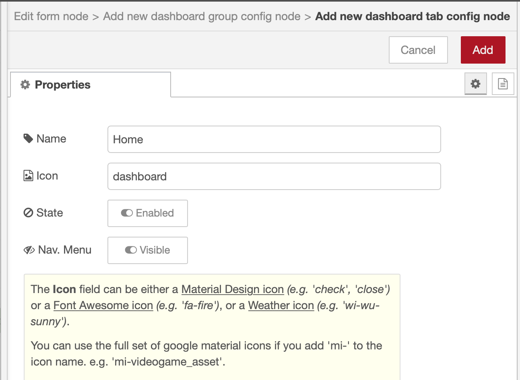Click into the Icon field containing dashboard
The width and height of the screenshot is (520, 380).
(x=274, y=176)
